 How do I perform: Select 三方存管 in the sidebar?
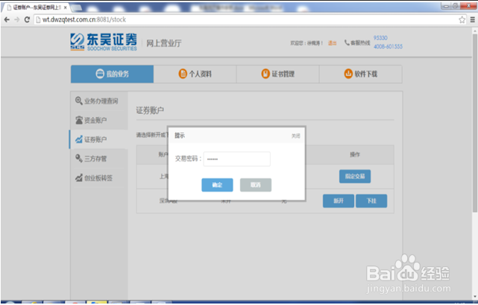click(x=99, y=159)
